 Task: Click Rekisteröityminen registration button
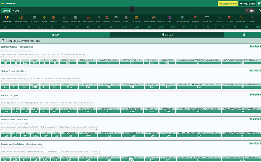[228, 3]
